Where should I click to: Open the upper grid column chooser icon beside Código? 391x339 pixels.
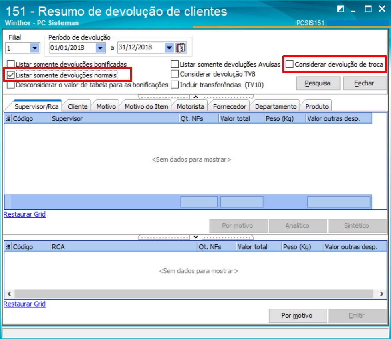tap(8, 118)
